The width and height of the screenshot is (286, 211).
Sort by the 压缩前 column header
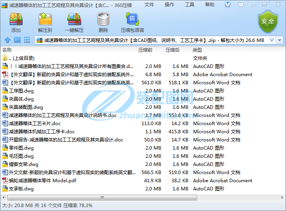150,50
